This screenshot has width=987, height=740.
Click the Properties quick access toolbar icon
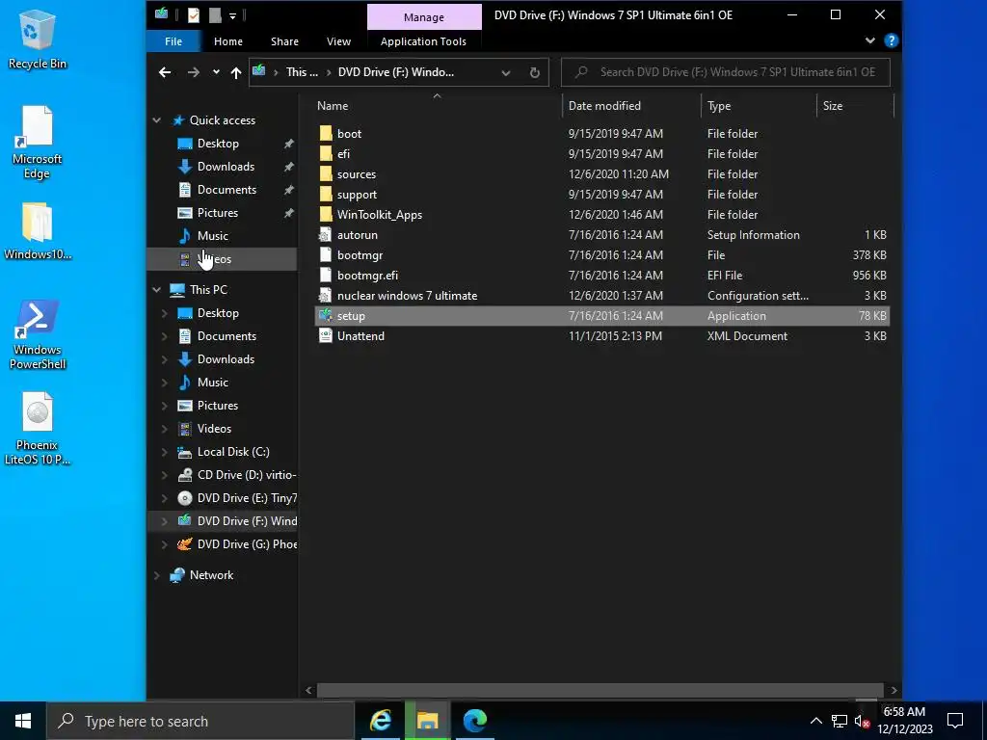194,15
